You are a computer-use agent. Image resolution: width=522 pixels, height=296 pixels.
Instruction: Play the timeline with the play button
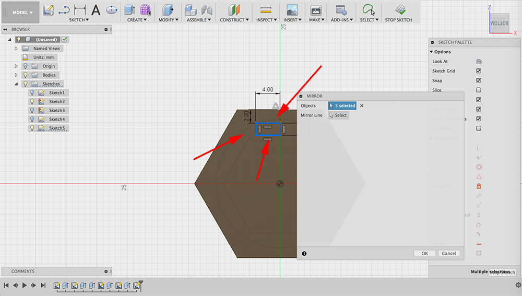click(25, 286)
